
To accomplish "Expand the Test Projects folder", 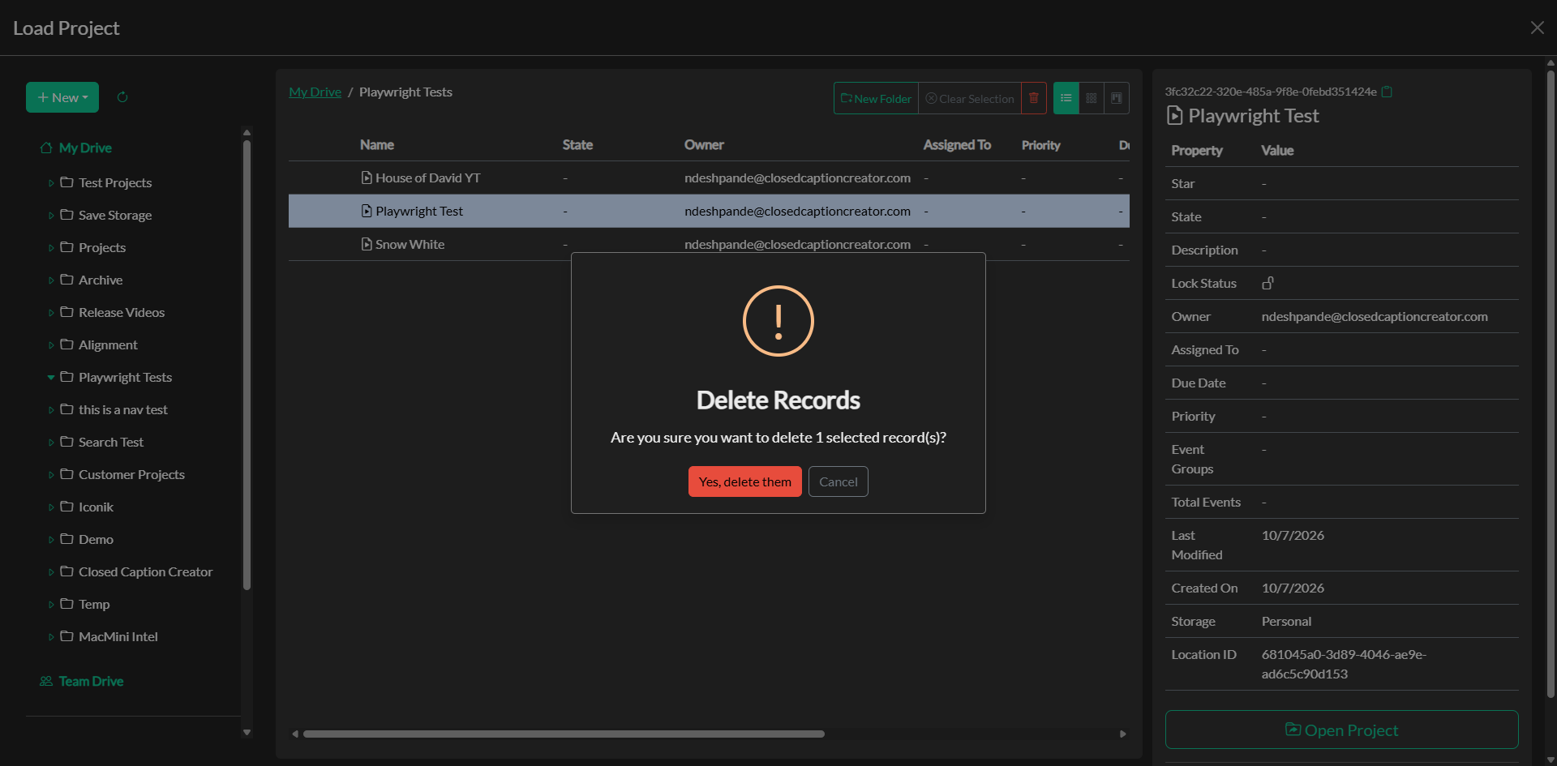I will point(51,183).
